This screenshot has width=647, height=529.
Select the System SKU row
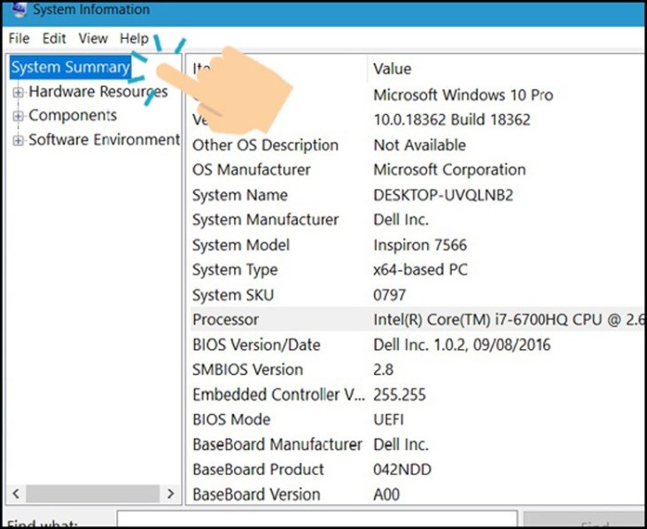[x=417, y=295]
